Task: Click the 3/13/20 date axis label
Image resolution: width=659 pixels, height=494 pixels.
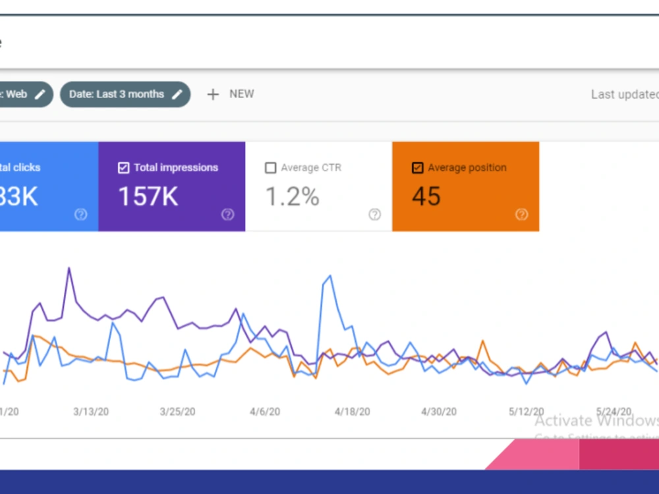Action: [x=91, y=412]
